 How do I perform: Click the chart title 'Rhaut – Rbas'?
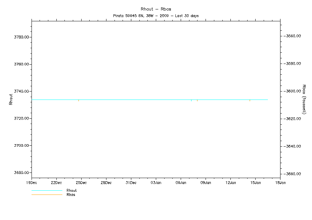point(156,9)
